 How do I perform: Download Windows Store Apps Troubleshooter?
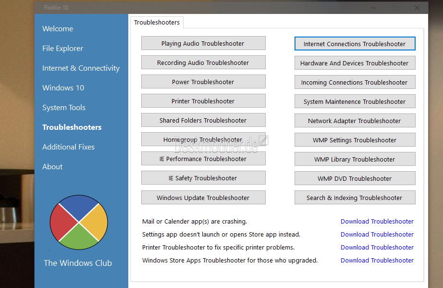(x=377, y=260)
